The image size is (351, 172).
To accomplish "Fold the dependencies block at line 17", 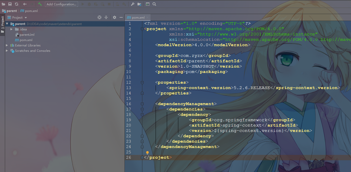I will [x=142, y=109].
